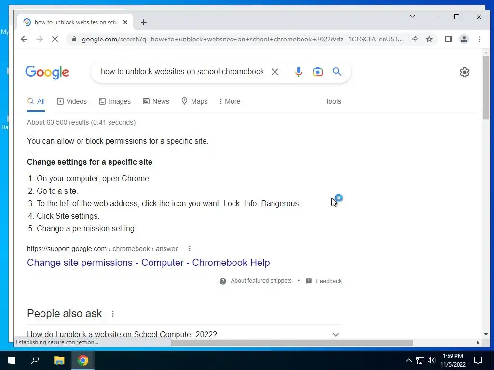Open Chrome's three-dot menu
Viewport: 494px width, 370px height.
(480, 39)
